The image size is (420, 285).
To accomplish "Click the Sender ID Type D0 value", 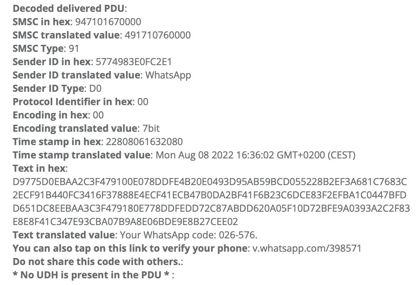I will click(95, 88).
